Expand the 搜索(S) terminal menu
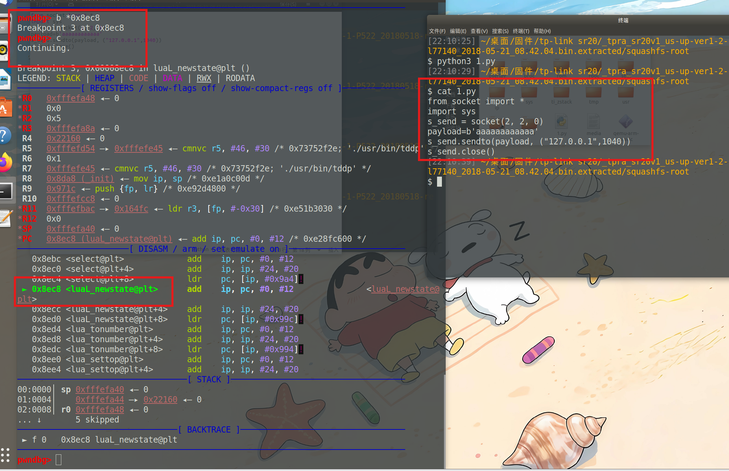Viewport: 729px width, 471px height. [x=500, y=31]
